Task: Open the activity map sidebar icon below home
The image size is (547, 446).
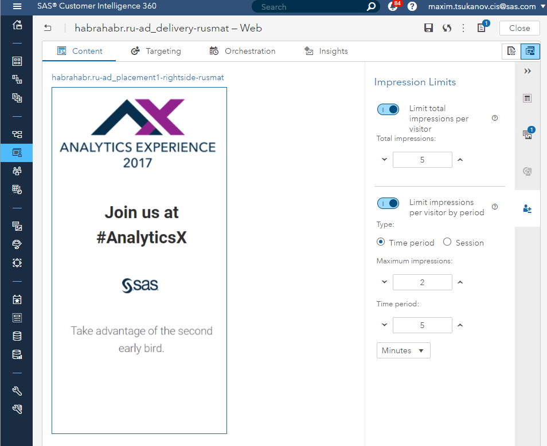Action: point(17,80)
